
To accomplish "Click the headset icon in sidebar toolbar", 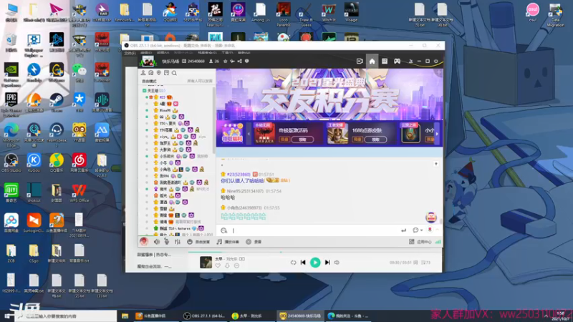I will 151,73.
